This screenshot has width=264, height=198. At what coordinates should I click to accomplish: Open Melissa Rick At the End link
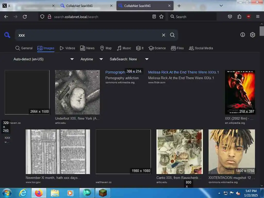click(x=184, y=72)
